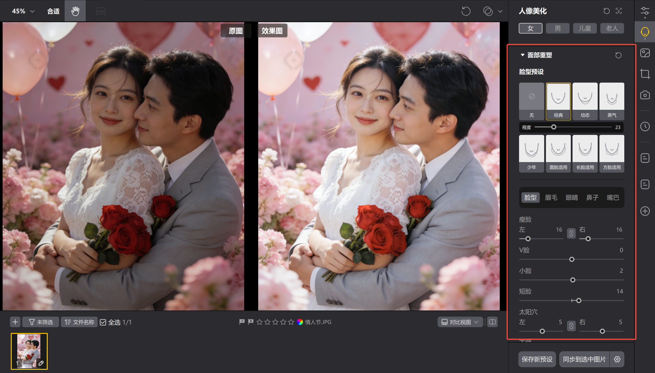Reset the face reshaping section
Screen dimensions: 655x373
pyautogui.click(x=618, y=55)
